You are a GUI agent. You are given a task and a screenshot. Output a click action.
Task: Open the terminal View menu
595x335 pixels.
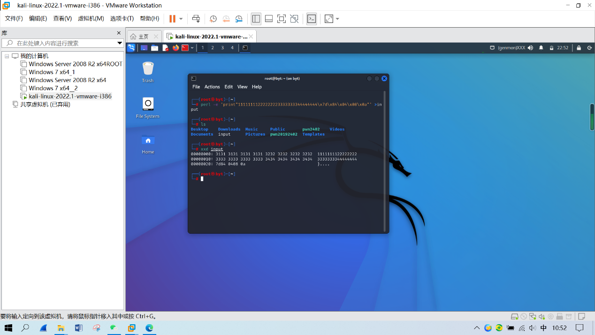[242, 87]
